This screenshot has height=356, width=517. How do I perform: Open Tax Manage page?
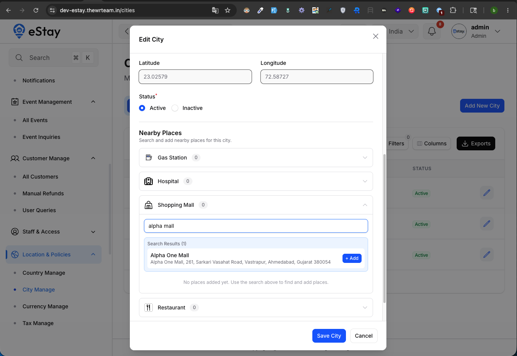click(x=38, y=323)
